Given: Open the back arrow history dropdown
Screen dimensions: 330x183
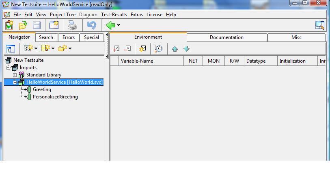Looking at the screenshot, I should click(x=119, y=25).
